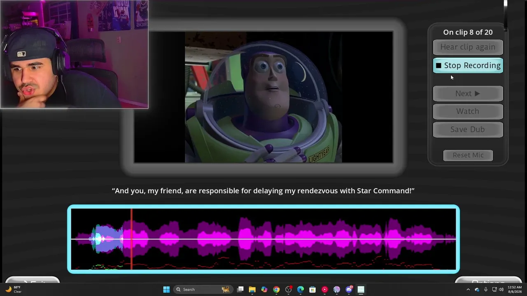Screen dimensions: 527x296
Task: Open the clock showing 12:52 AM
Action: point(515,289)
